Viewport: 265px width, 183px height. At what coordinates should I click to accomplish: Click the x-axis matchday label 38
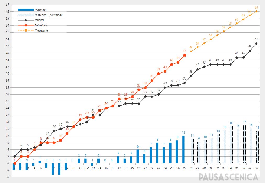(256, 168)
